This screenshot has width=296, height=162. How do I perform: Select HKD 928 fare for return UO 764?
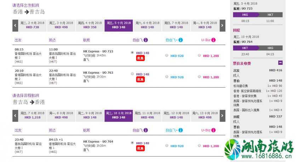point(167,146)
